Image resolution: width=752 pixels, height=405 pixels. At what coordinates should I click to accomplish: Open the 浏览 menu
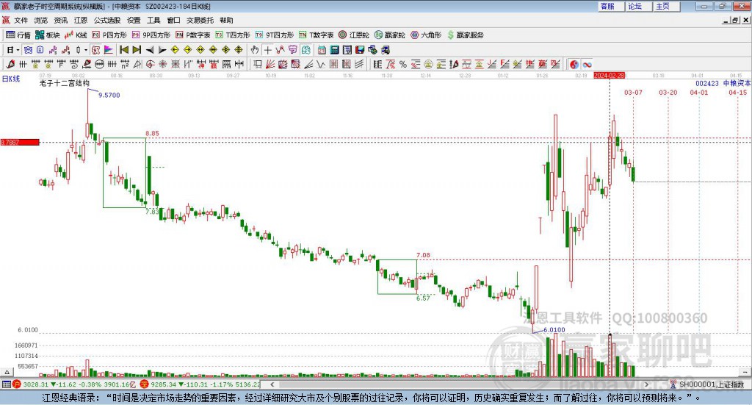[41, 20]
